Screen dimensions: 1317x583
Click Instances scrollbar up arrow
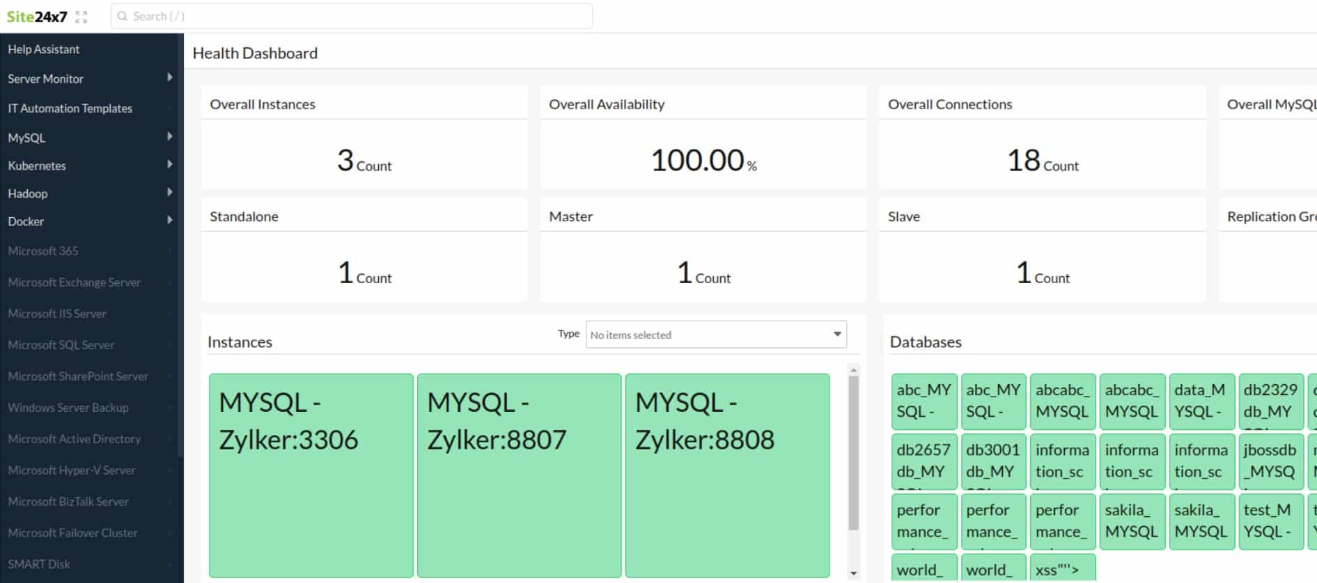pyautogui.click(x=854, y=370)
